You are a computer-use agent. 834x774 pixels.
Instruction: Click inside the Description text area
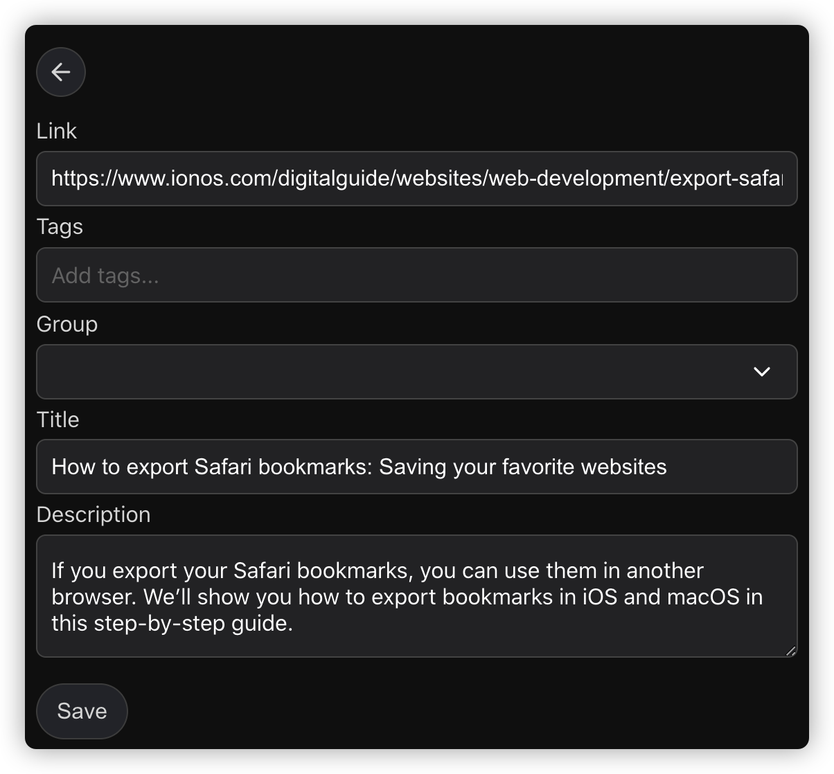pos(416,596)
